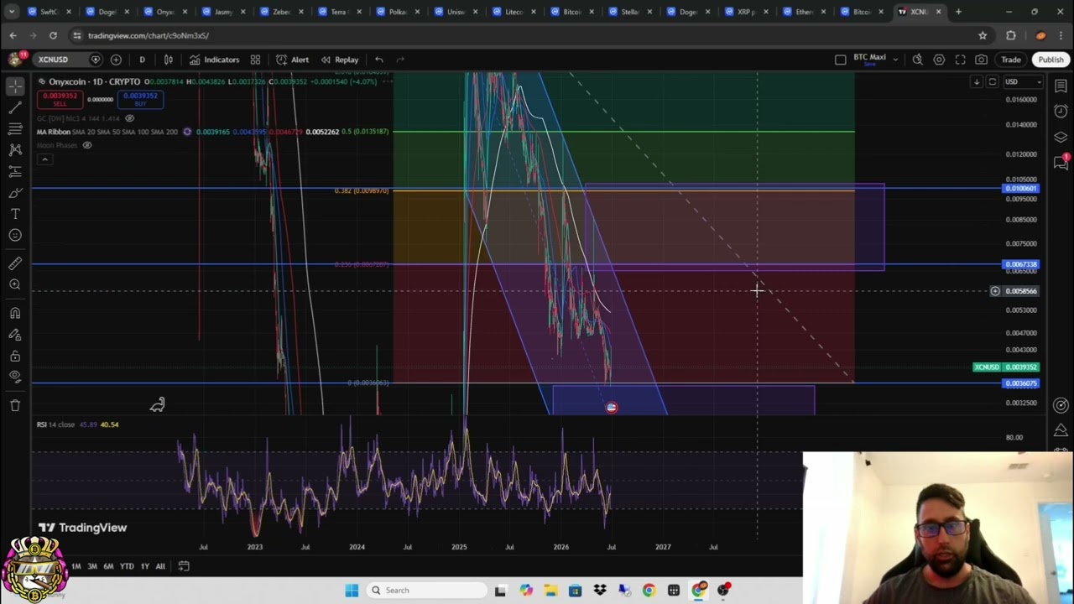Toggle magnet mode in left toolbar

pos(15,313)
